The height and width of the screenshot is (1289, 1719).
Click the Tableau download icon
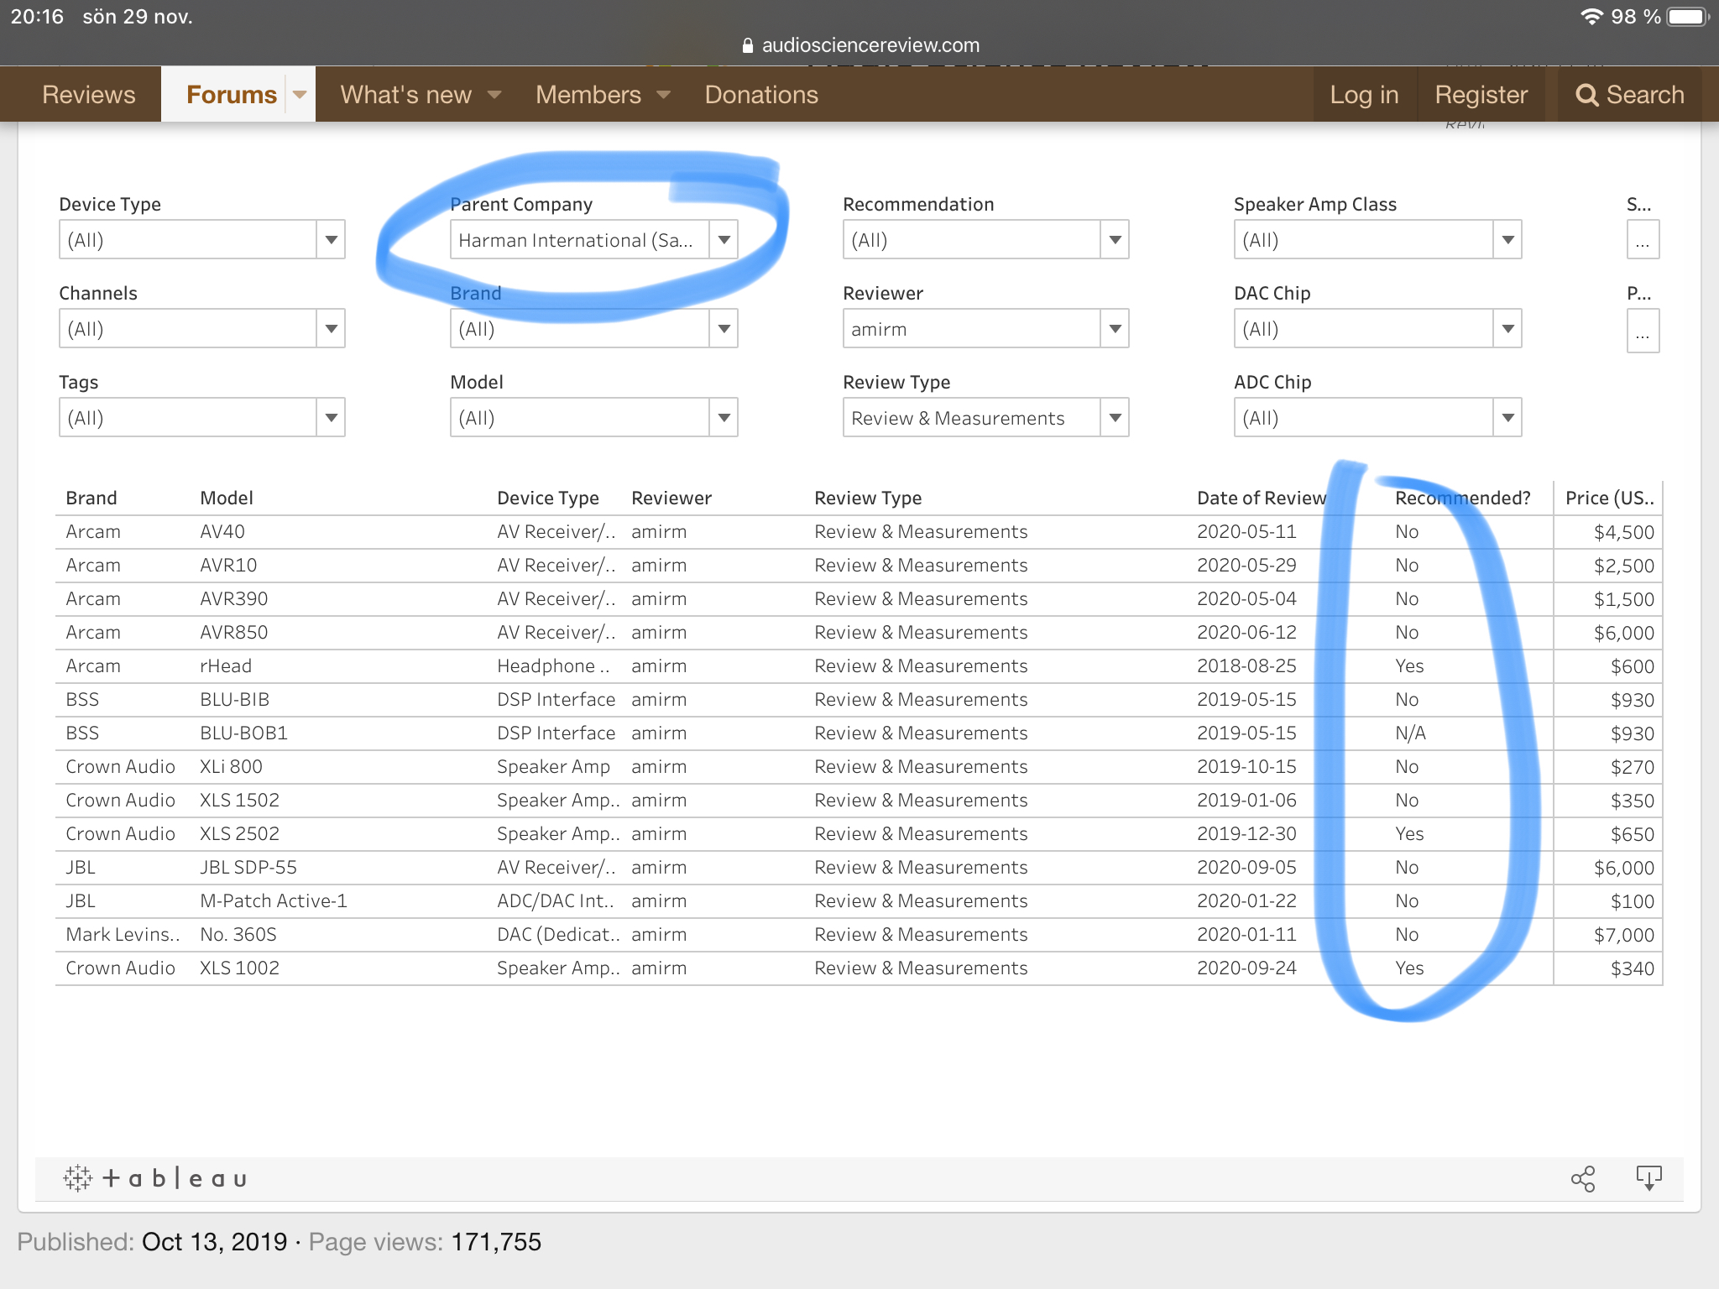(1648, 1178)
